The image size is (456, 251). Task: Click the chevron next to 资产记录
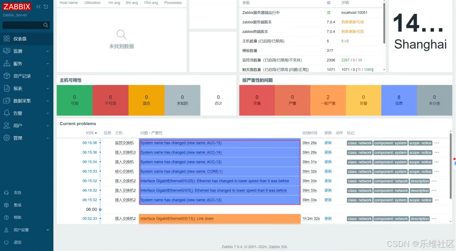click(48, 76)
